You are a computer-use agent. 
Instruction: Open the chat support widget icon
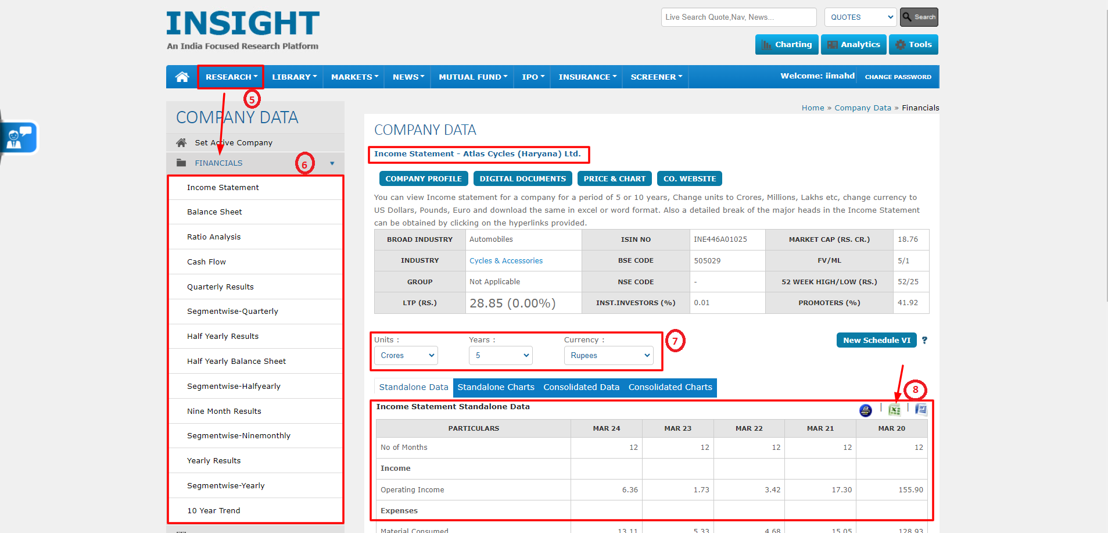[20, 138]
